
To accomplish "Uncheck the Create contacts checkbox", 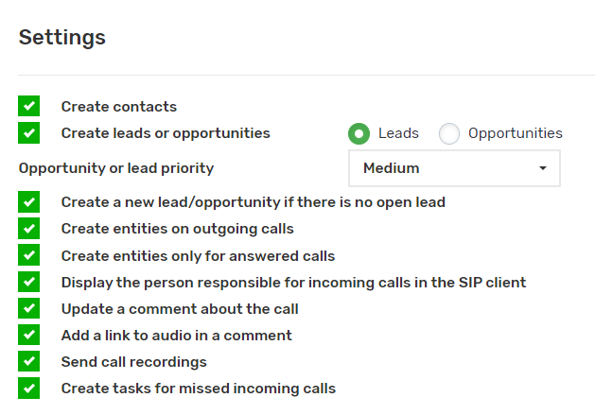I will (x=29, y=107).
